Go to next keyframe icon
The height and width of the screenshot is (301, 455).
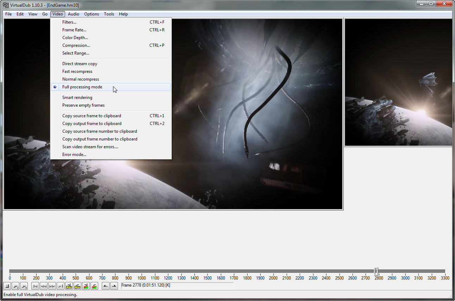tap(77, 286)
